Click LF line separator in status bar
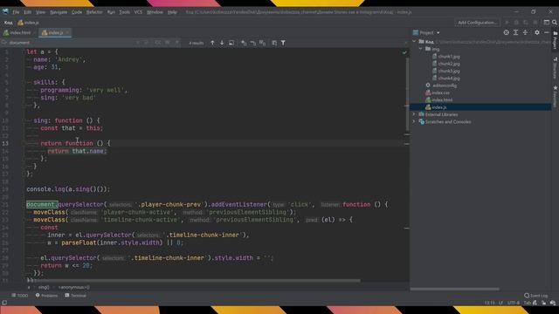This screenshot has width=559, height=314. coord(500,303)
